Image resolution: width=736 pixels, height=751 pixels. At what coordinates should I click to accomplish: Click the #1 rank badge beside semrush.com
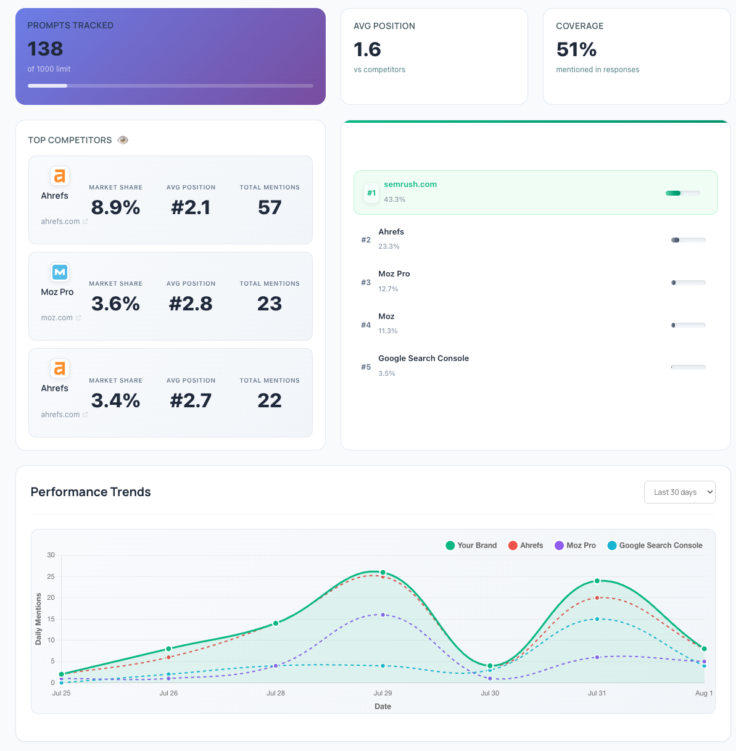pyautogui.click(x=371, y=193)
